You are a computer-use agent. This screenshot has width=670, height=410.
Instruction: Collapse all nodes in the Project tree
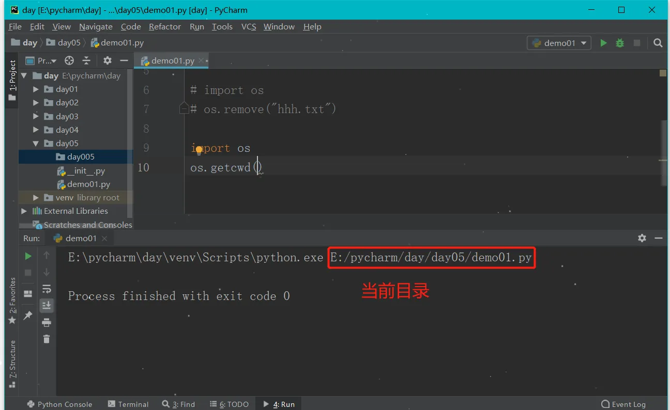coord(86,60)
